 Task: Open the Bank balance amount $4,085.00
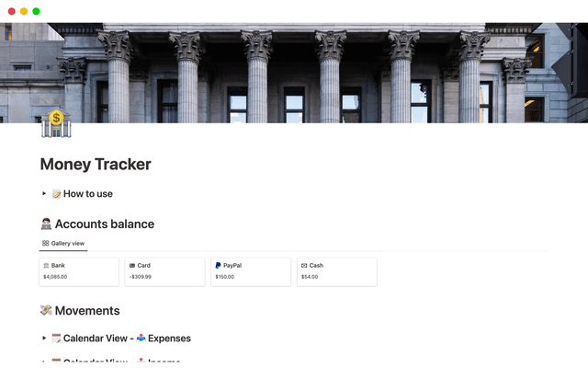[x=55, y=277]
